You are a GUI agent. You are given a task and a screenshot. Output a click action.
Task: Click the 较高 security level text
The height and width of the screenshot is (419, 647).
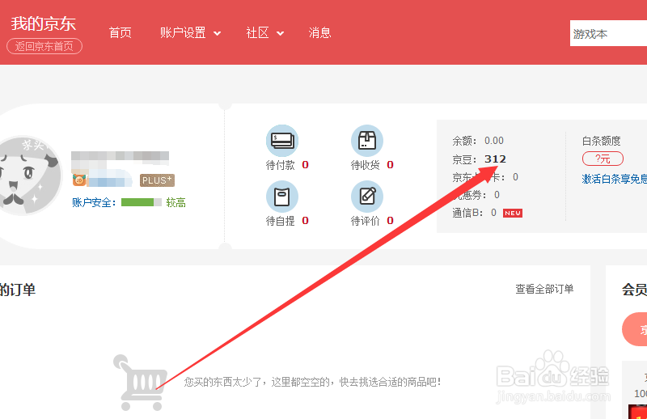175,203
